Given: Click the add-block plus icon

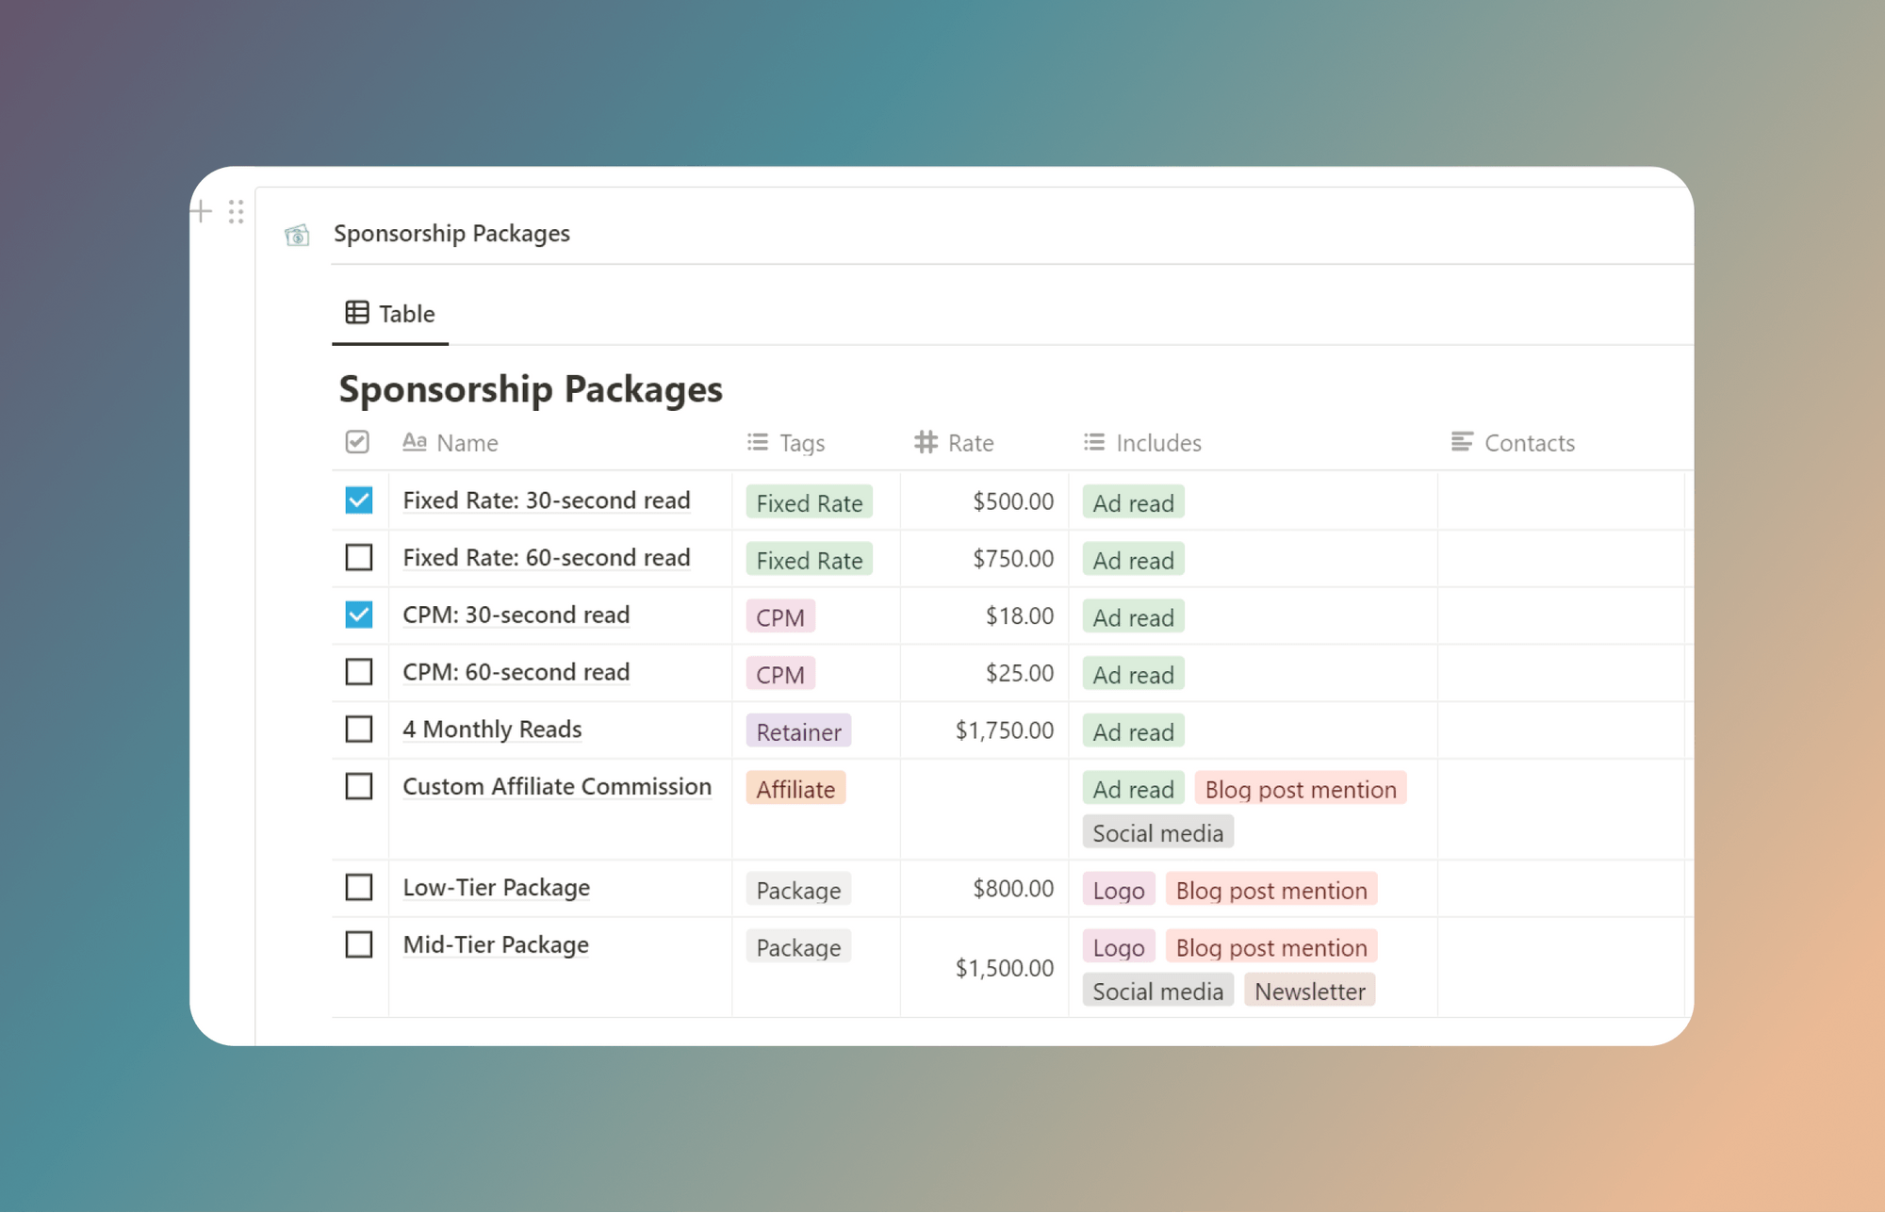Looking at the screenshot, I should pos(201,212).
